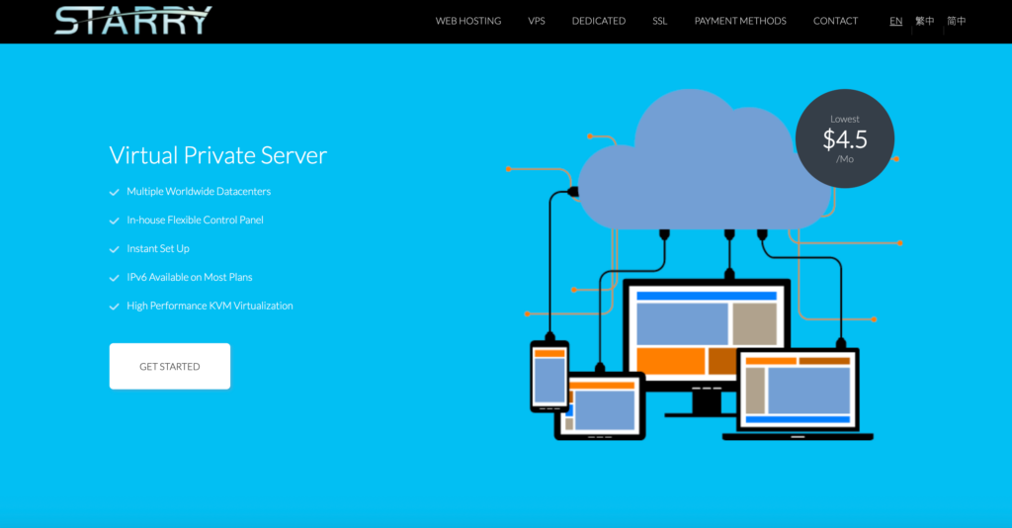Click the Virtual Private Server heading
The width and height of the screenshot is (1012, 528).
click(217, 155)
